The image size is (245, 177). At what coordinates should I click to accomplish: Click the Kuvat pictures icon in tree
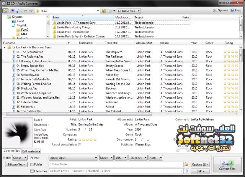(x=14, y=21)
